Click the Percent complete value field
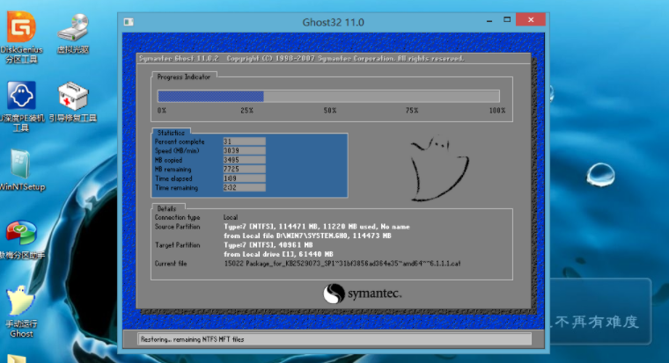 pyautogui.click(x=244, y=141)
